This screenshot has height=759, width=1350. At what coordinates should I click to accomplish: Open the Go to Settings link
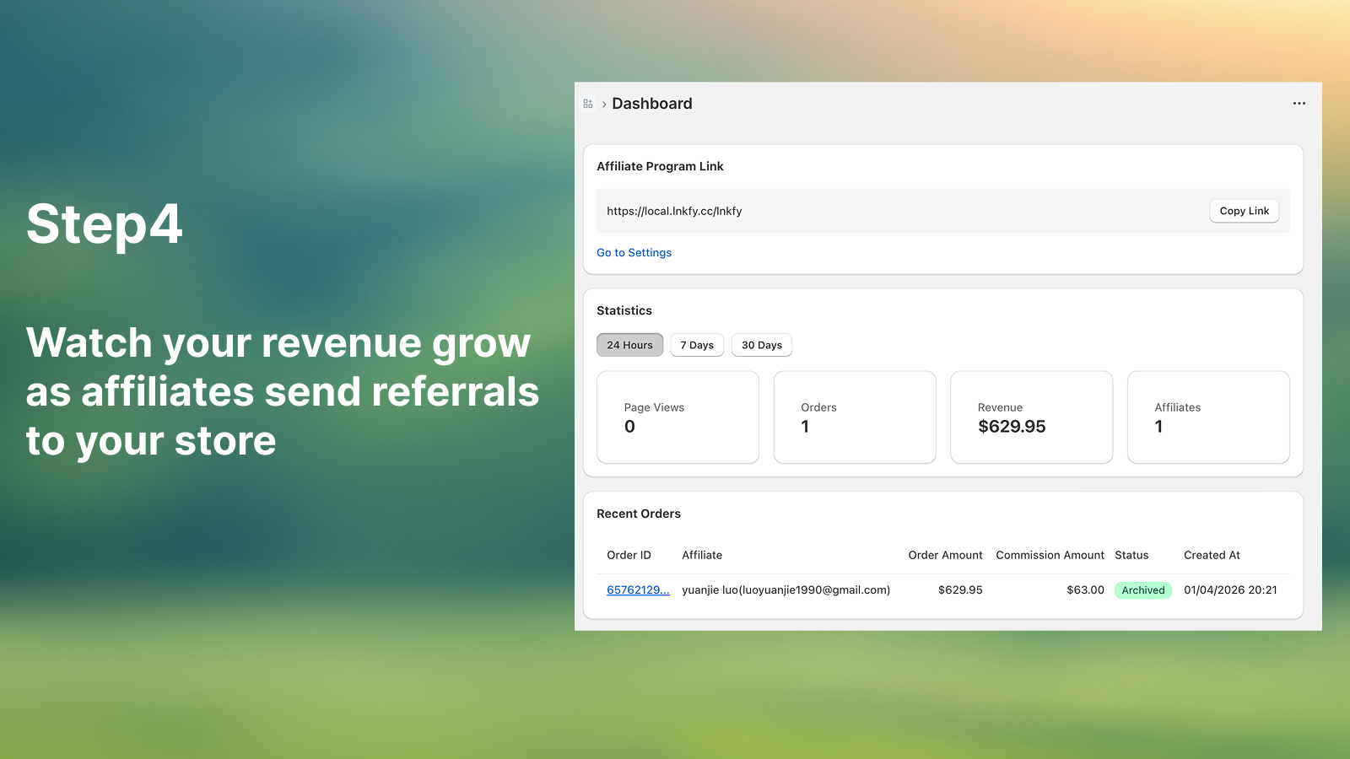634,253
